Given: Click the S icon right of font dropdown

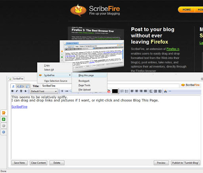Looking at the screenshot, I should coord(62,91).
